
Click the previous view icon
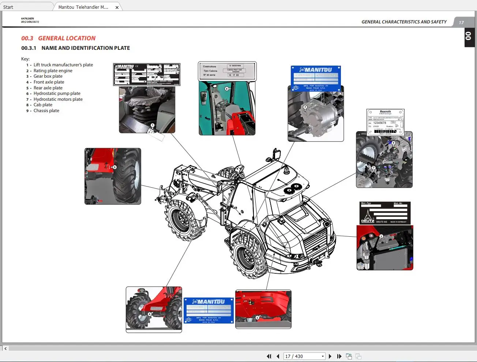click(349, 356)
